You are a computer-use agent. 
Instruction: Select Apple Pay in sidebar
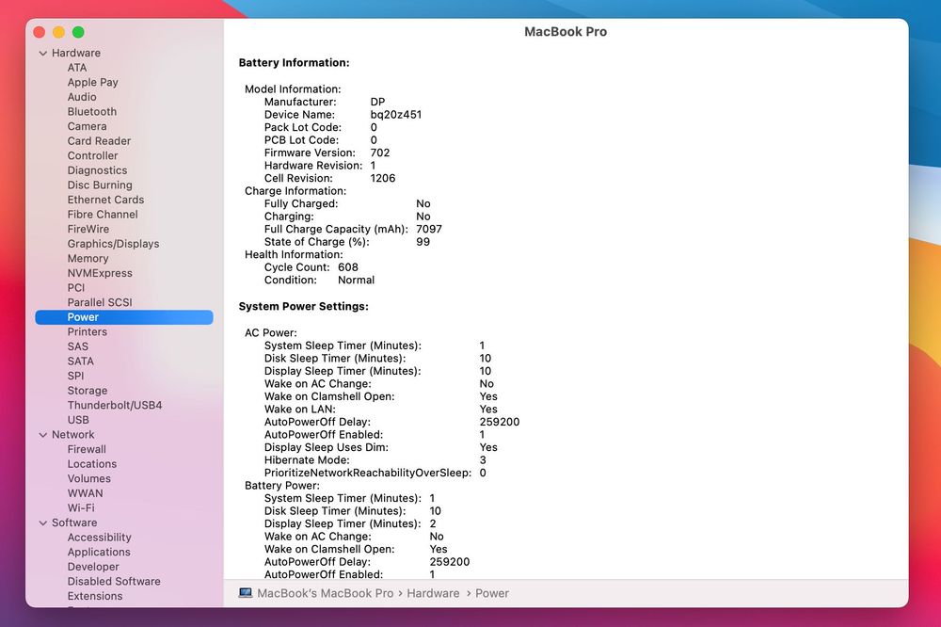pyautogui.click(x=92, y=82)
